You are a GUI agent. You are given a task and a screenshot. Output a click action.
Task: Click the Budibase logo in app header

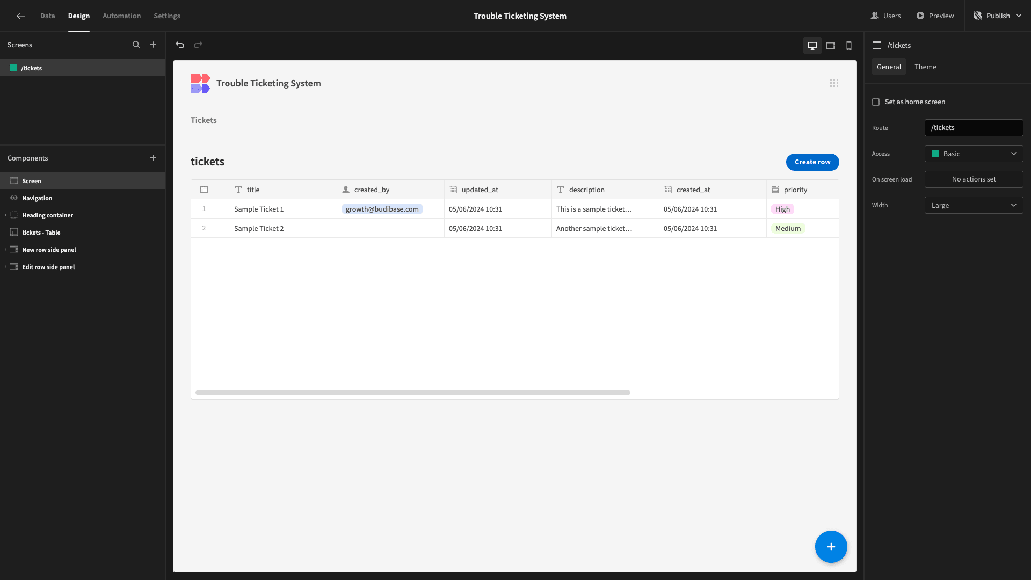click(x=200, y=83)
